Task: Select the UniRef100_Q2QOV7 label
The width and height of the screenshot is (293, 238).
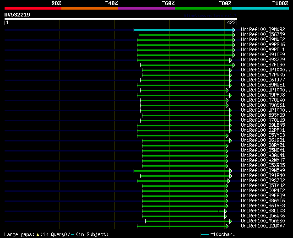Action: coord(263,226)
